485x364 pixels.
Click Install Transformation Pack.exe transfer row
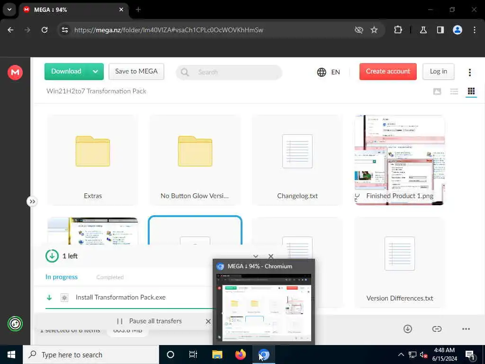click(129, 298)
